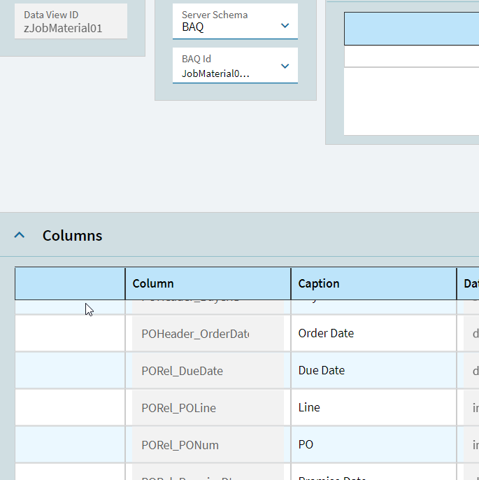
Task: Select the PORel_DueDate column cell
Action: tap(208, 371)
